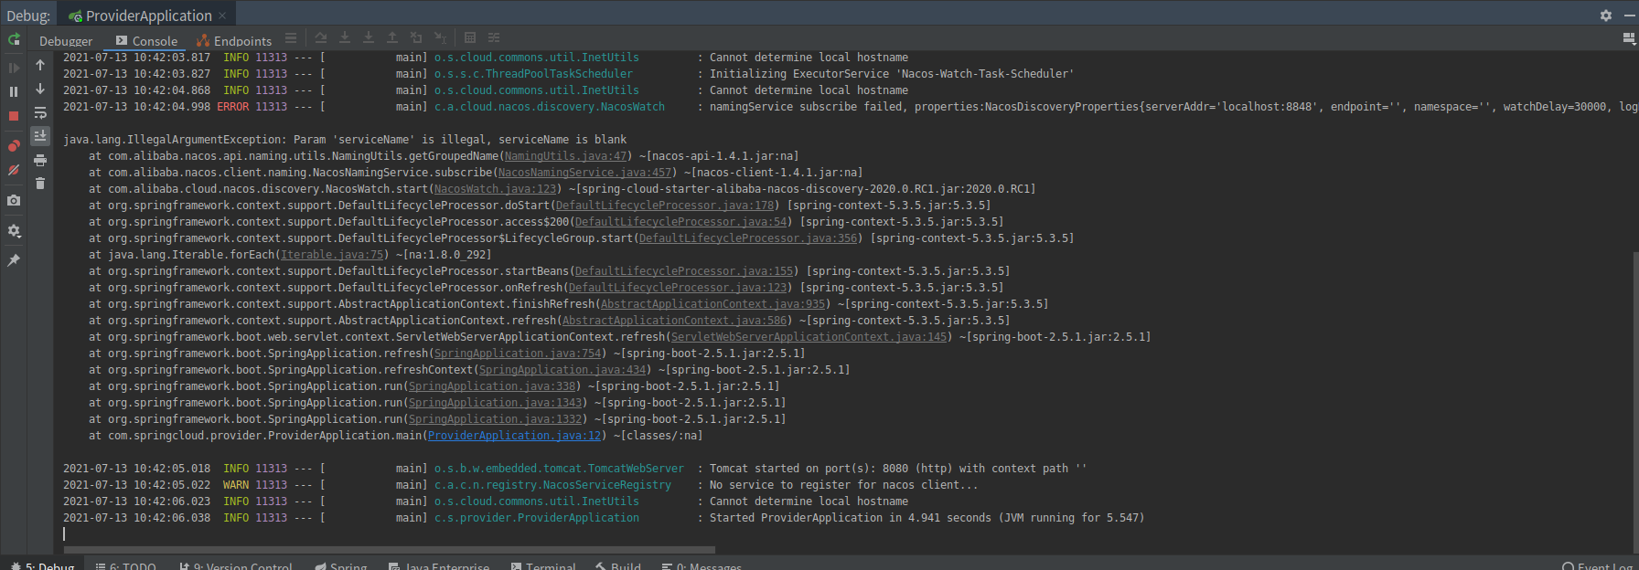Switch to the Endpoints tab
Image resolution: width=1639 pixels, height=570 pixels.
tap(234, 41)
